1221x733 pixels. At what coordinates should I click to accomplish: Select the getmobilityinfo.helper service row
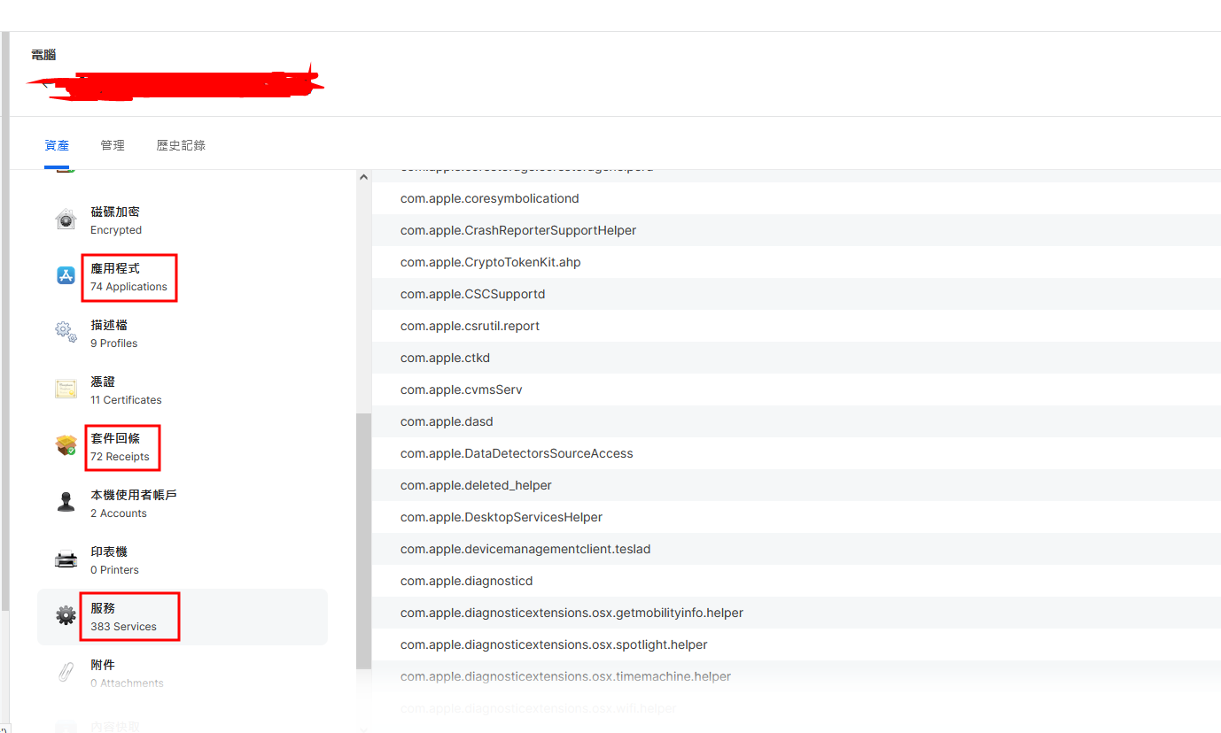[x=796, y=613]
